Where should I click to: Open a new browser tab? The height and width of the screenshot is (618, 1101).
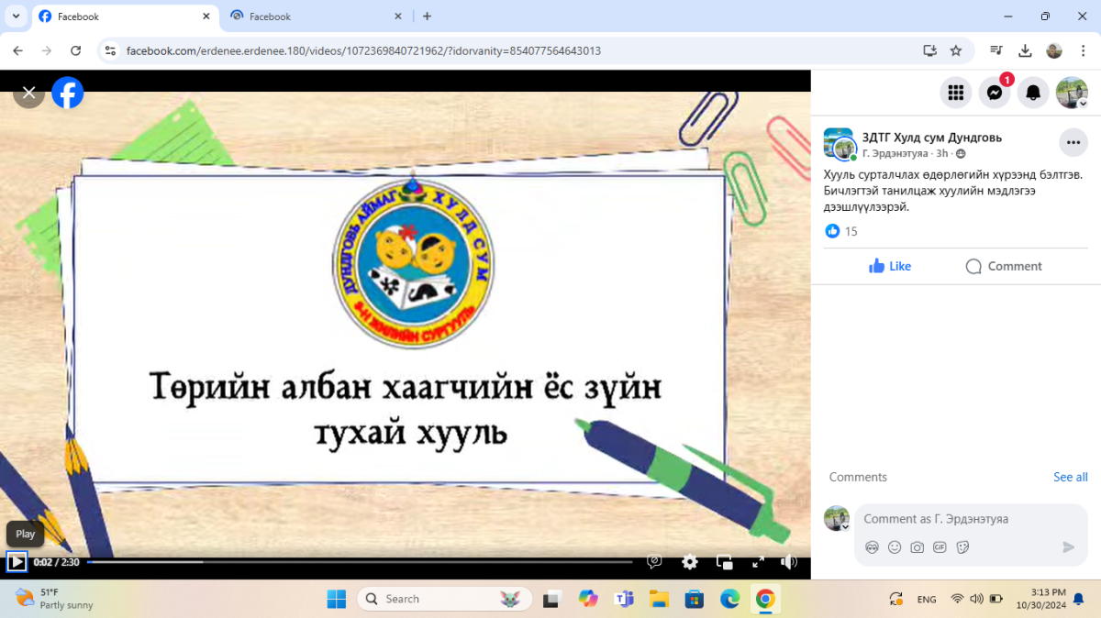click(x=427, y=17)
